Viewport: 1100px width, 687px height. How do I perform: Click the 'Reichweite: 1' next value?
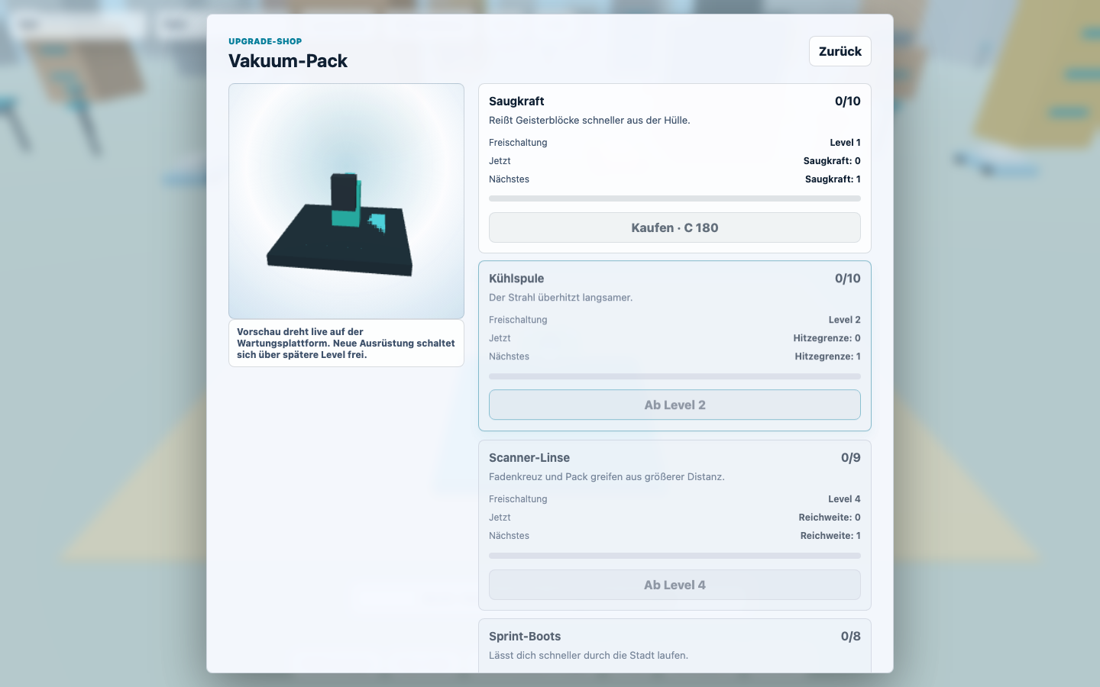click(830, 535)
